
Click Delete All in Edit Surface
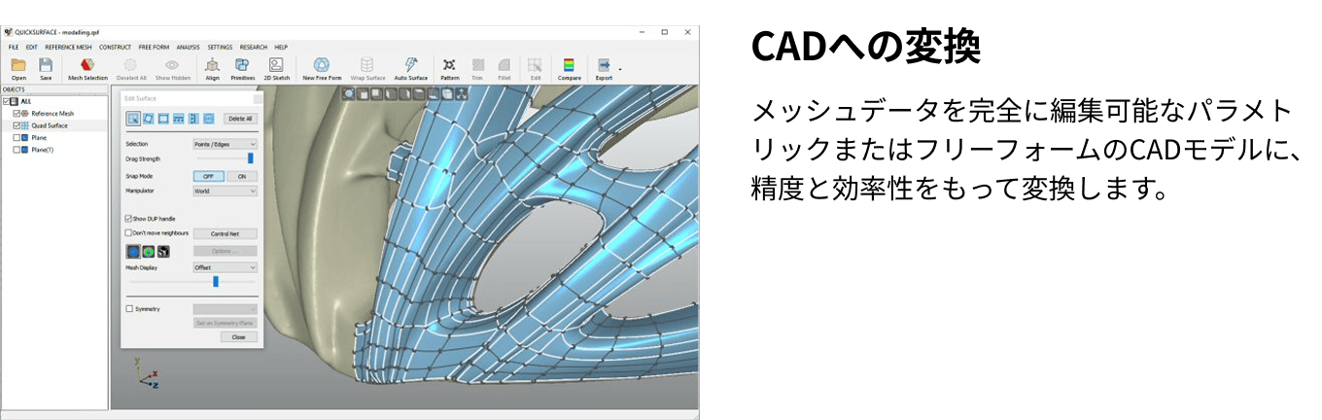(240, 119)
